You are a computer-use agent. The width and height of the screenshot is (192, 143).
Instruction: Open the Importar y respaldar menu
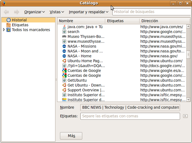click(88, 12)
